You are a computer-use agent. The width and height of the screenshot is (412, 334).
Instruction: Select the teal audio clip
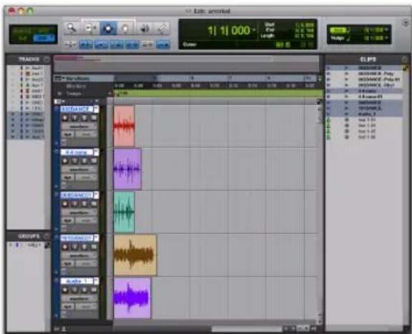(x=124, y=212)
